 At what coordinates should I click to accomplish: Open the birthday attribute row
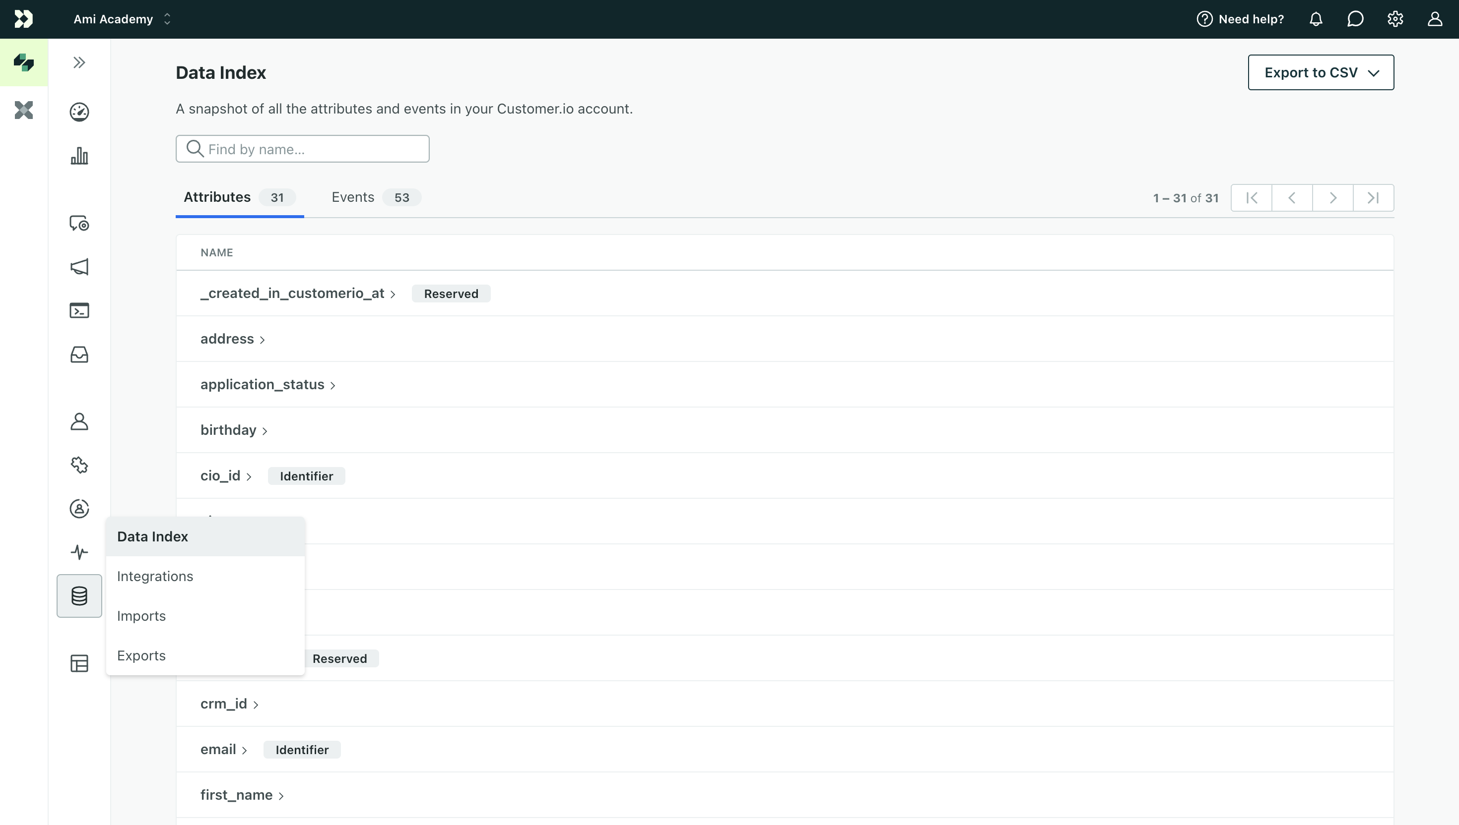[x=785, y=429]
